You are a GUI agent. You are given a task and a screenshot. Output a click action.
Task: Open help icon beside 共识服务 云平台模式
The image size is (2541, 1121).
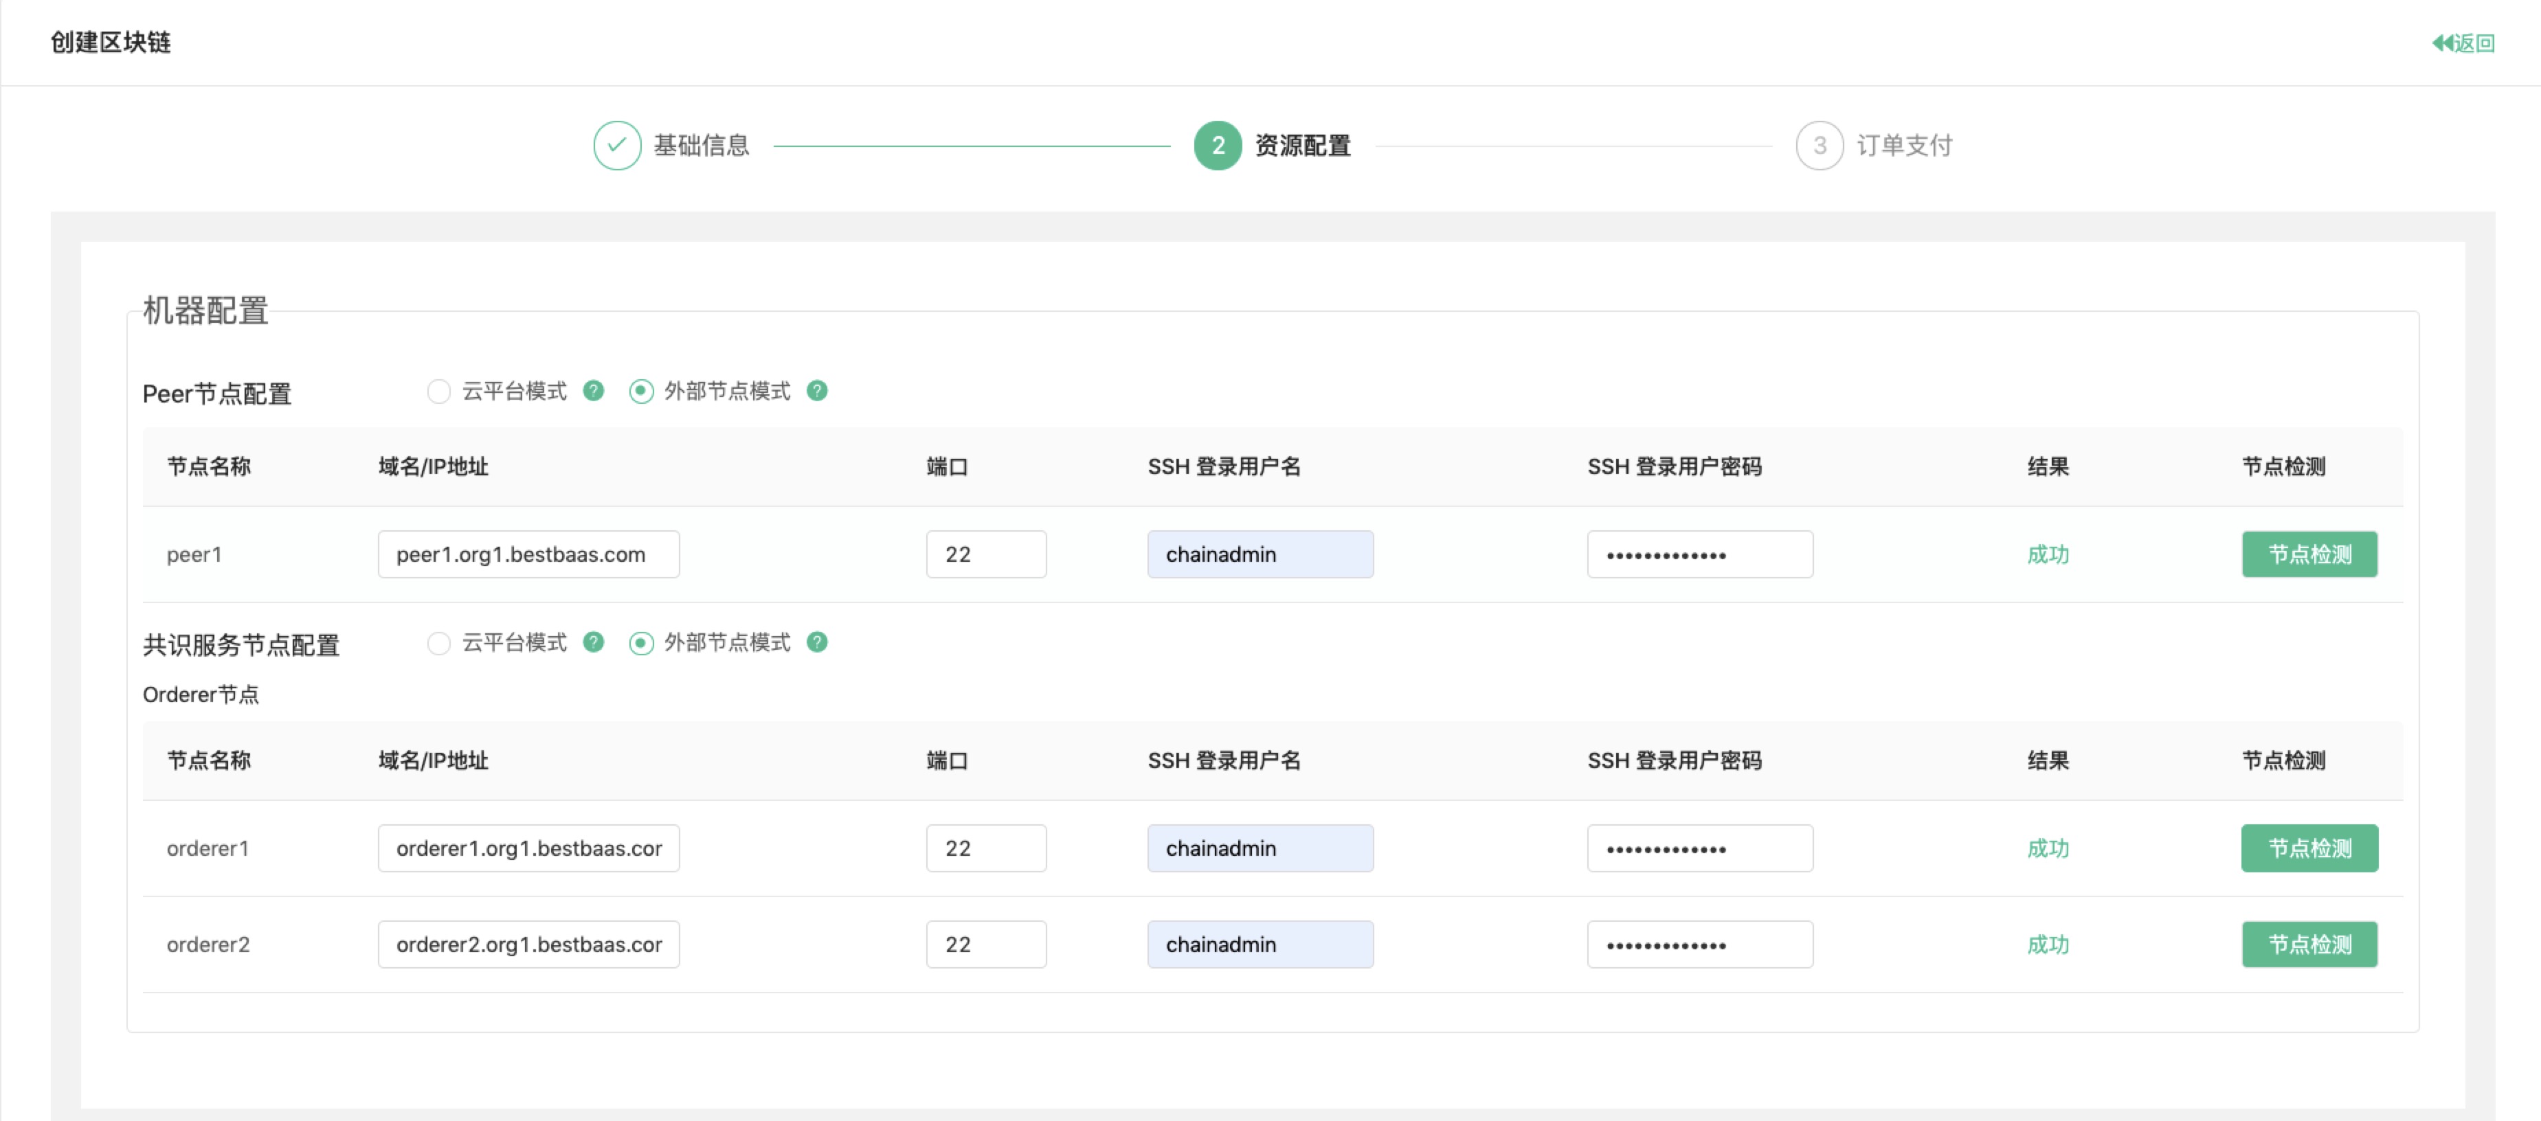tap(594, 642)
